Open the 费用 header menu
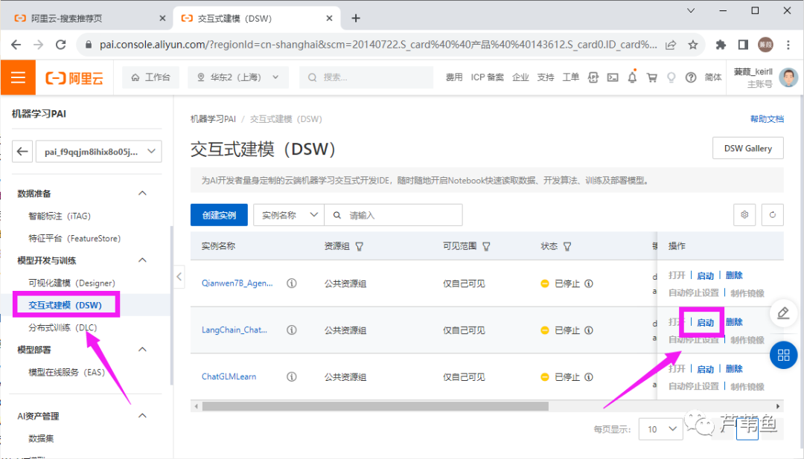 (x=454, y=77)
